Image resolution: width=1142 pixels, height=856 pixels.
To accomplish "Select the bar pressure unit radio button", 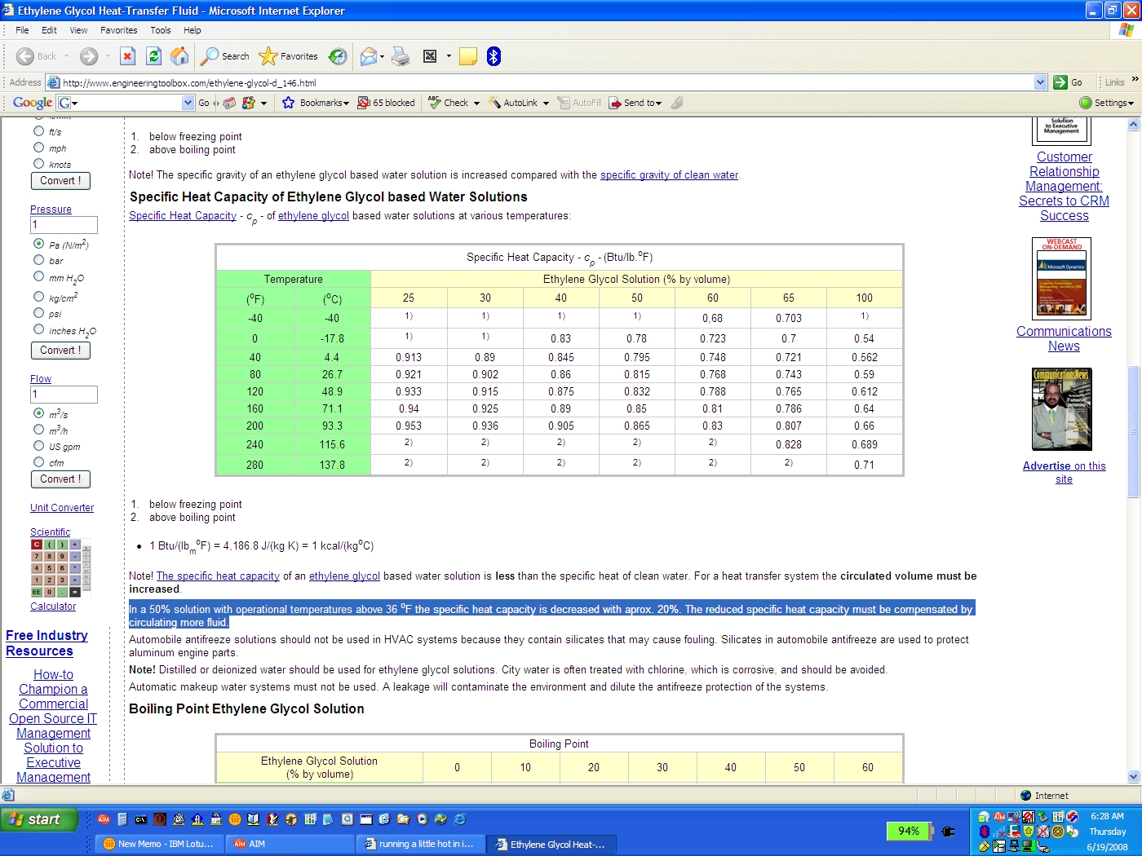I will [x=38, y=260].
